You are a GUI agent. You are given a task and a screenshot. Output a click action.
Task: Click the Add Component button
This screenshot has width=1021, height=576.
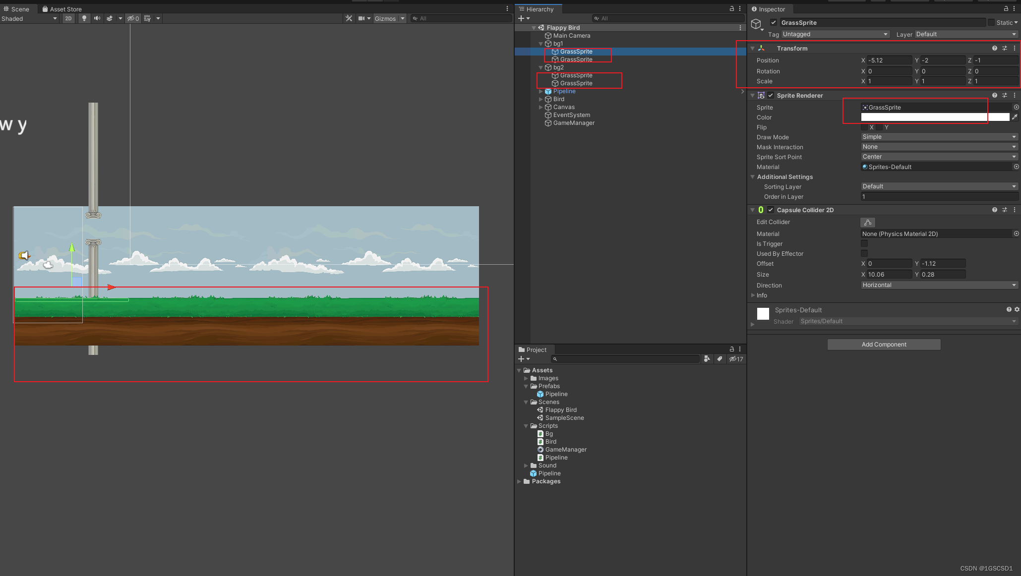click(x=884, y=344)
